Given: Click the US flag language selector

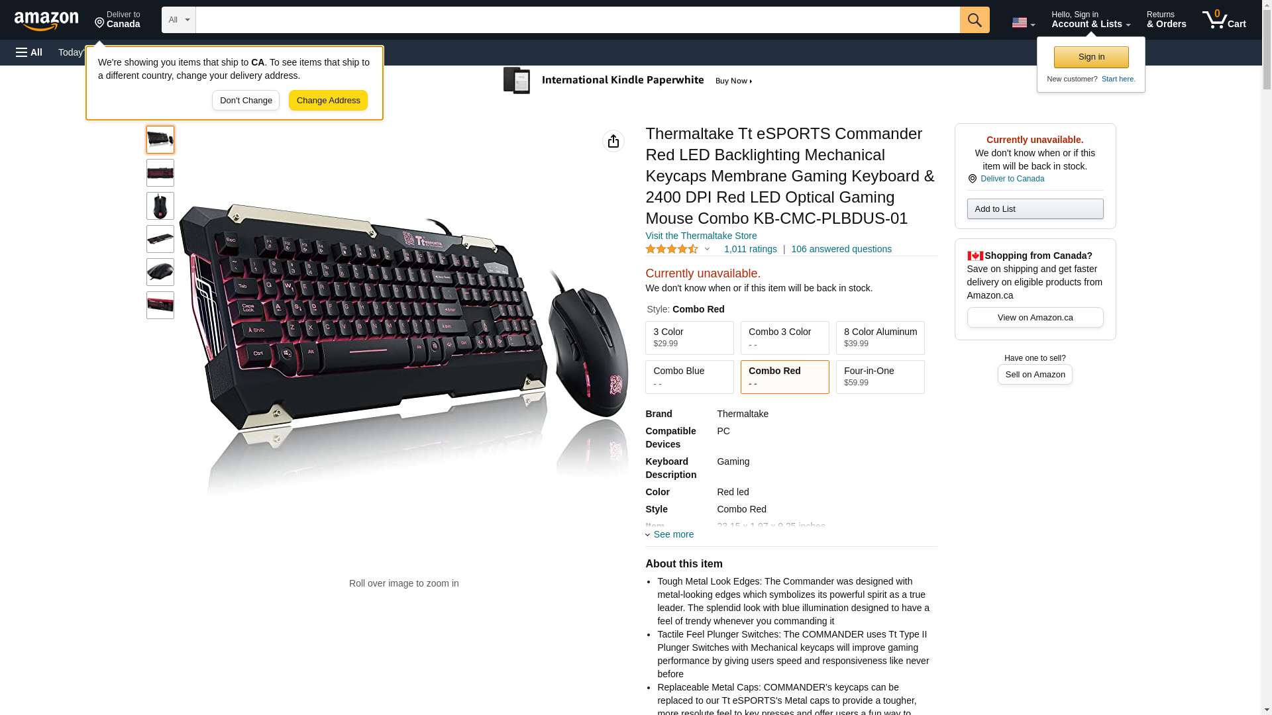Looking at the screenshot, I should point(1023,23).
